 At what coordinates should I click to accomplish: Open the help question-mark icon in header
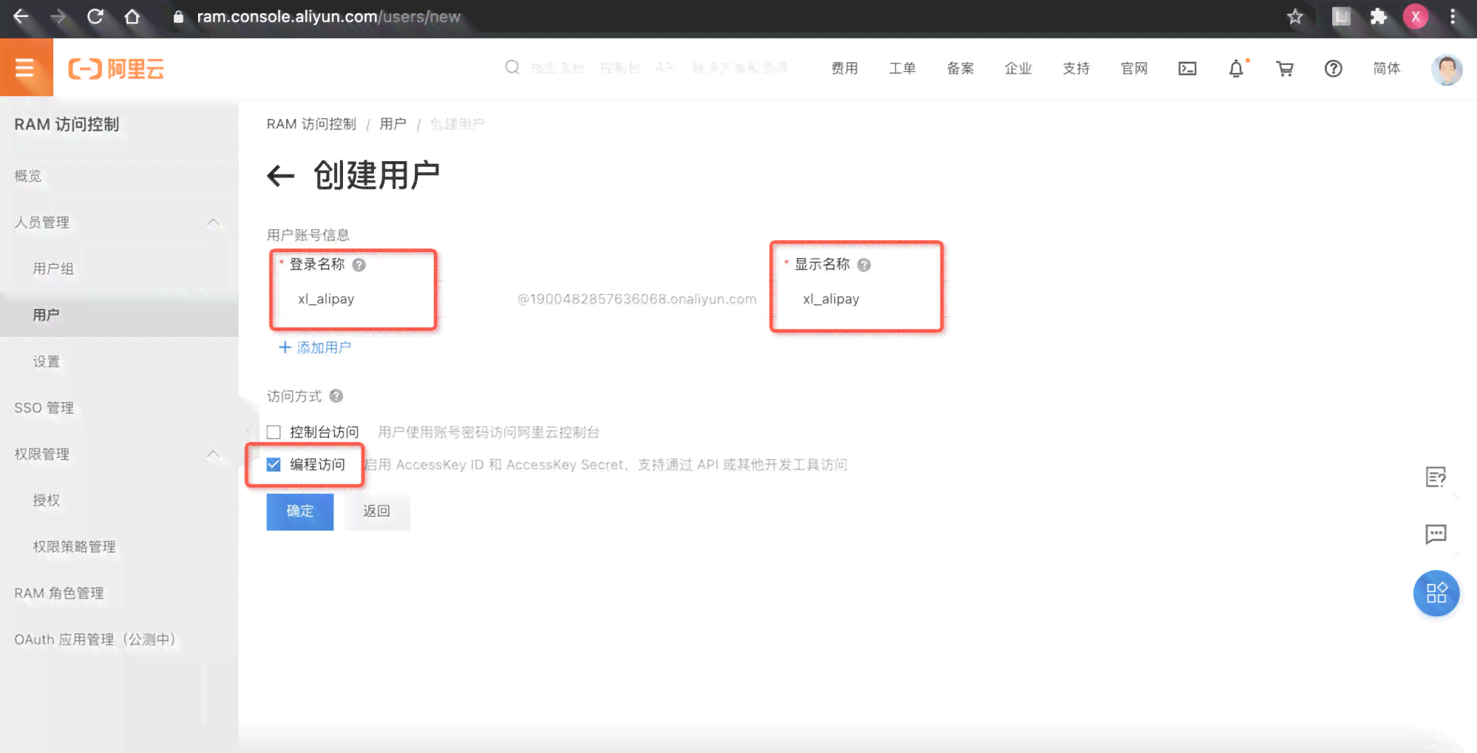[1333, 68]
